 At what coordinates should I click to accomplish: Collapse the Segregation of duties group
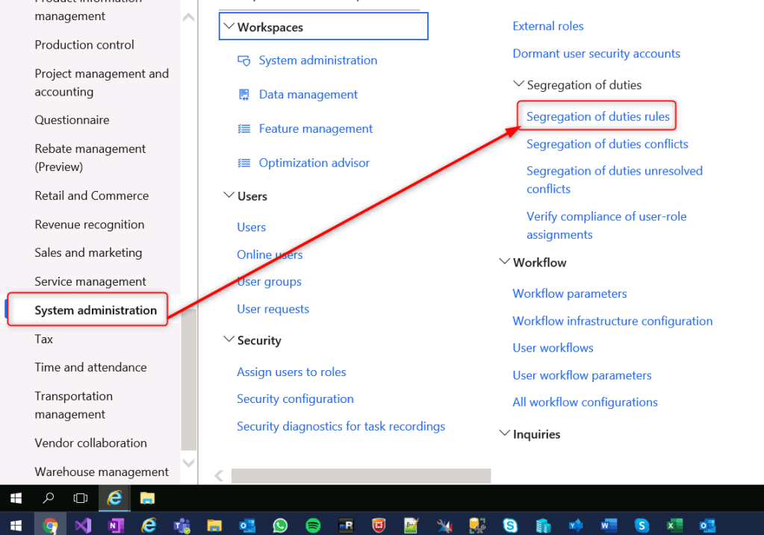tap(518, 85)
